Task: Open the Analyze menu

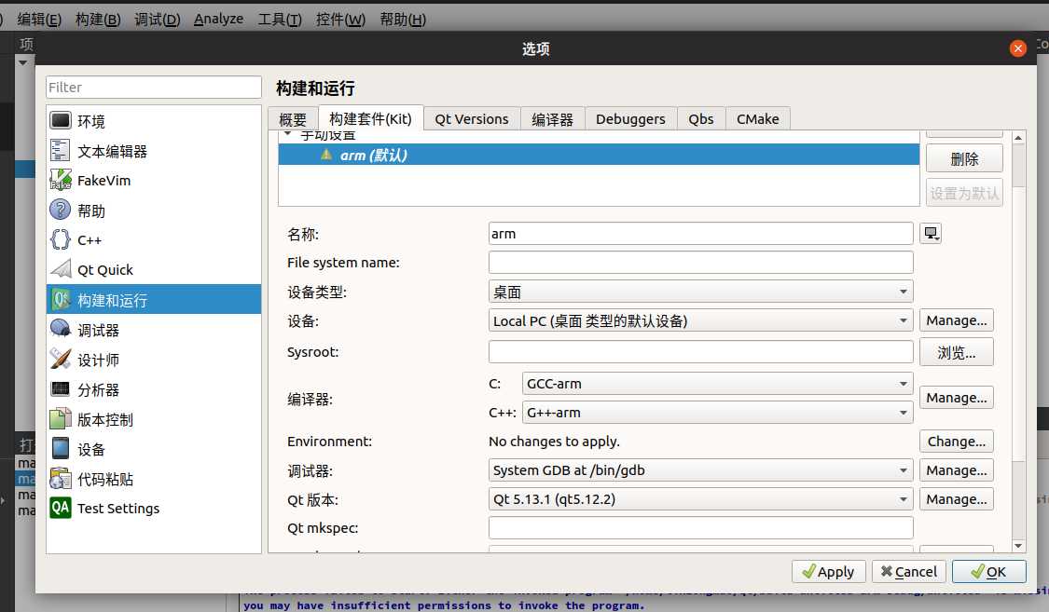Action: [x=219, y=19]
